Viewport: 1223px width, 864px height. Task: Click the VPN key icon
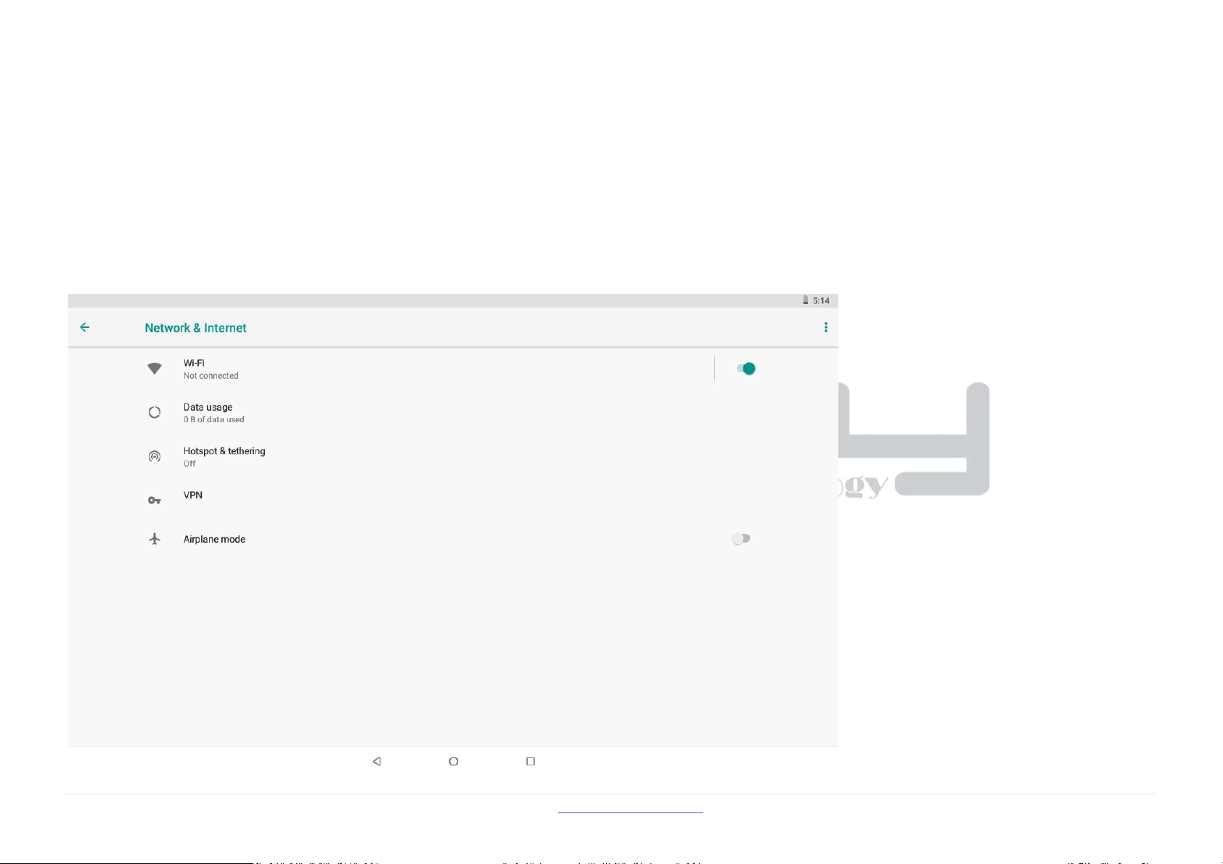(x=155, y=501)
